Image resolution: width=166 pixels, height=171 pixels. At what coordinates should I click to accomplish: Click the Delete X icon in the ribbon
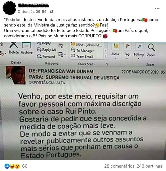point(14,45)
